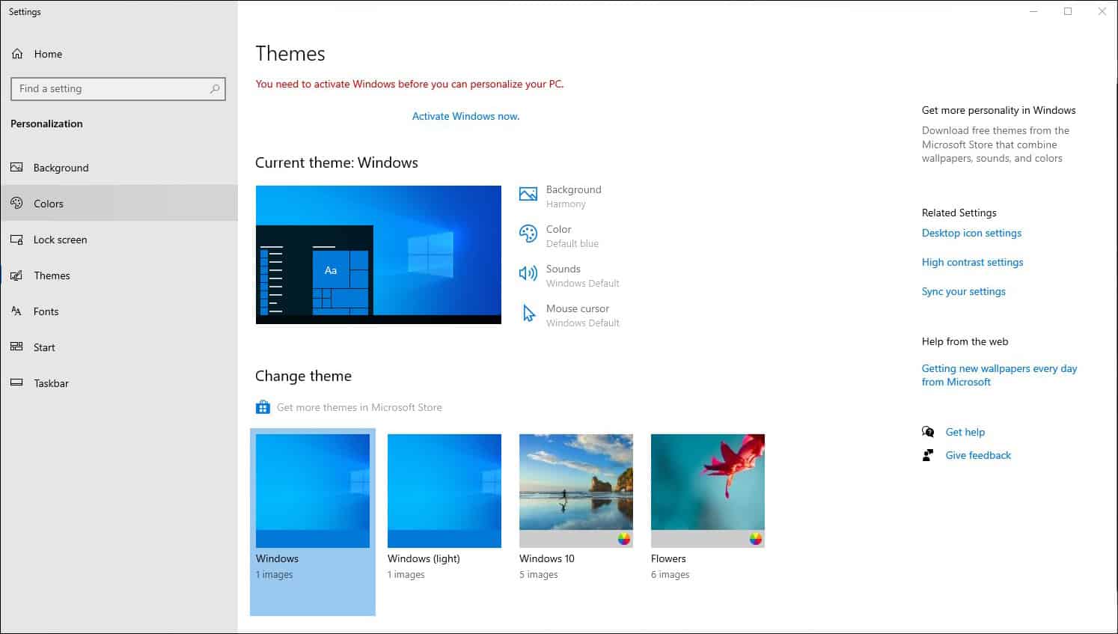Click the Colors palette icon in sidebar
This screenshot has width=1118, height=634.
click(x=16, y=203)
